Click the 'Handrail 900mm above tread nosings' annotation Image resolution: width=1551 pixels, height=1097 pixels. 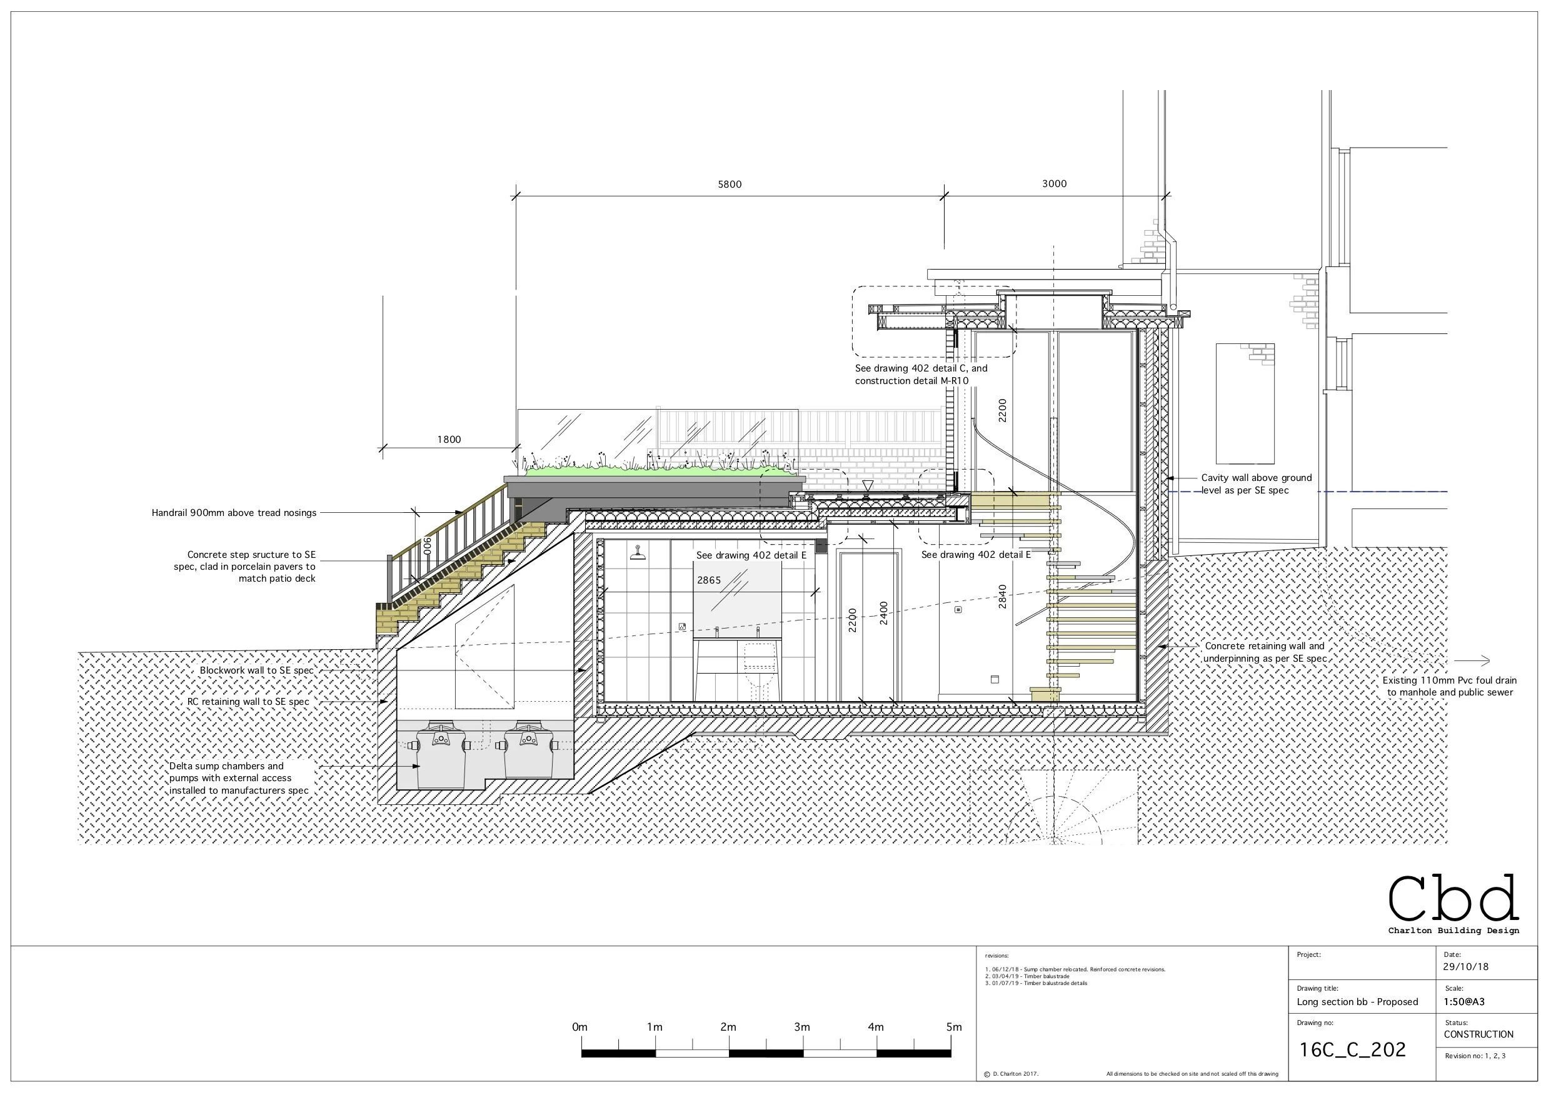[234, 513]
